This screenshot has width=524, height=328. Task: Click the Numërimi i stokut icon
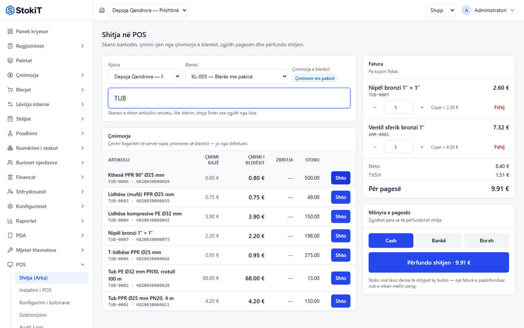pos(10,148)
